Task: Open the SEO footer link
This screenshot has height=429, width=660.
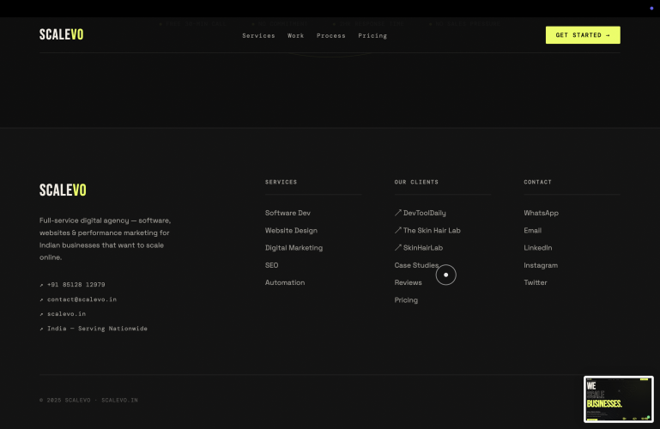Action: 271,265
